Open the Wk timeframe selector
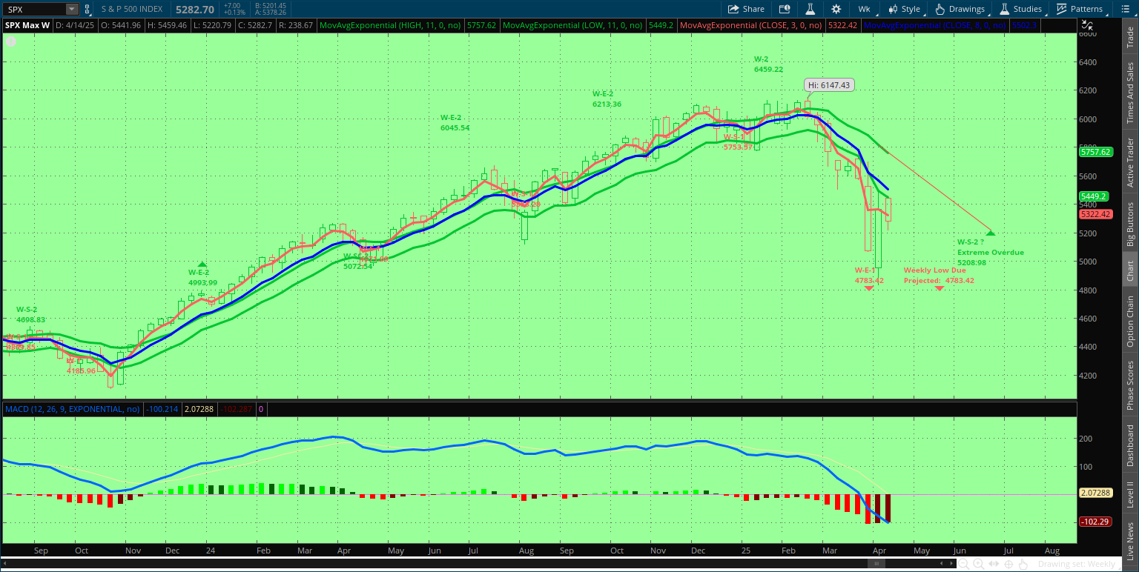The image size is (1139, 572). coord(864,9)
